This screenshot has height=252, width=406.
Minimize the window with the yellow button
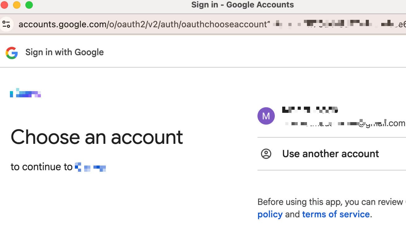pos(17,5)
